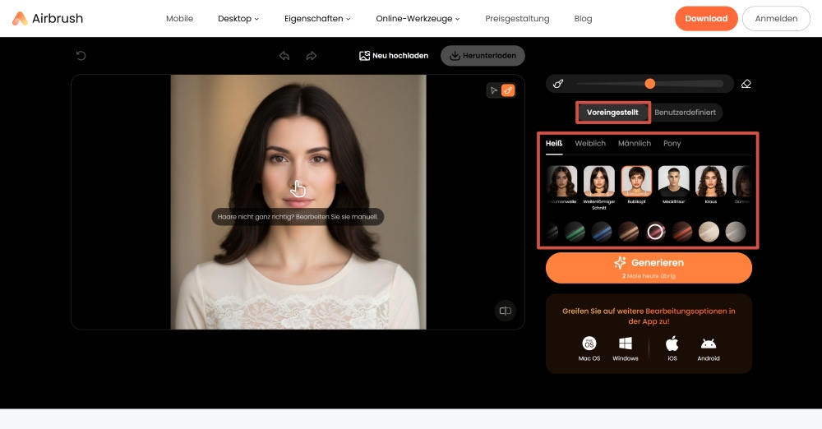Switch to Voreingestellt mode
822x429 pixels.
click(613, 113)
